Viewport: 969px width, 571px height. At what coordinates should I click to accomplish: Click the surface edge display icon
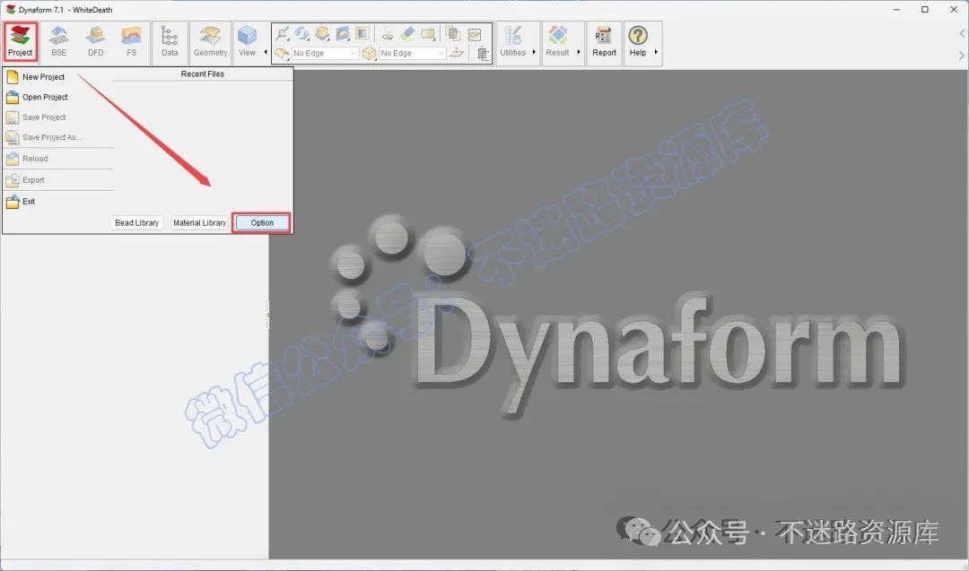pyautogui.click(x=282, y=54)
